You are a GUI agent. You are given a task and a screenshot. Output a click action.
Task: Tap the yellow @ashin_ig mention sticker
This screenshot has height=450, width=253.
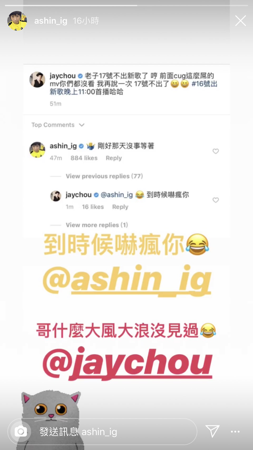(127, 280)
